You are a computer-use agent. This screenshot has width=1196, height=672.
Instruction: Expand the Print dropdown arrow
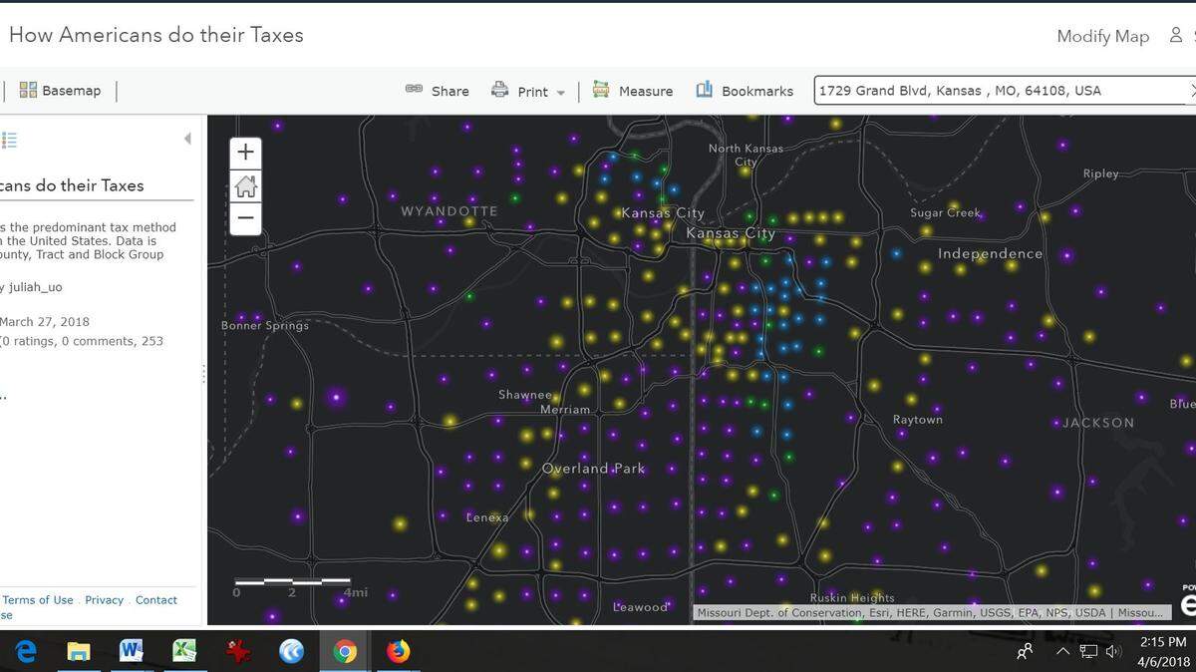pos(561,93)
